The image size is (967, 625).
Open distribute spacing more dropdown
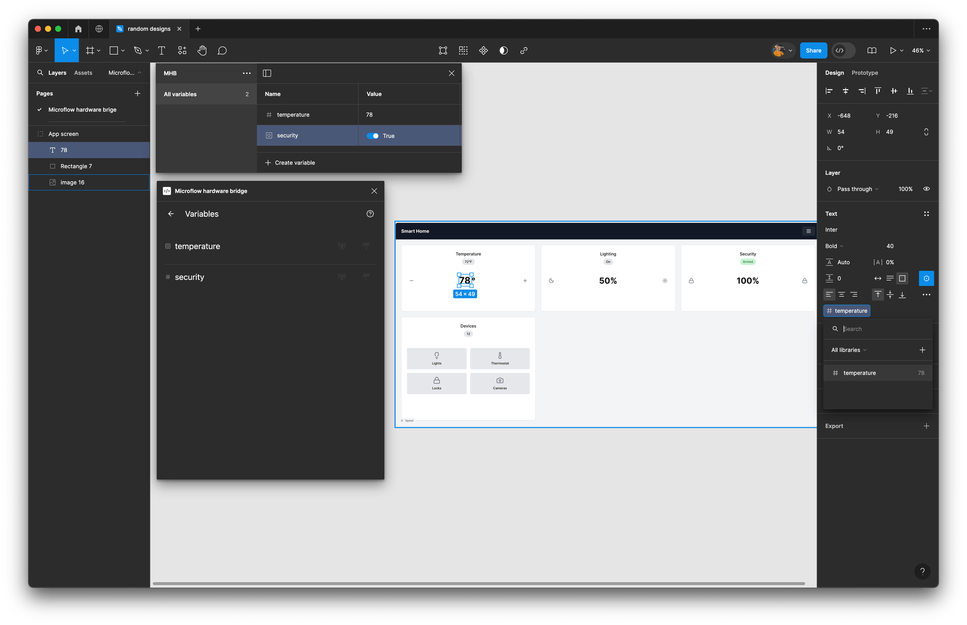[x=926, y=91]
